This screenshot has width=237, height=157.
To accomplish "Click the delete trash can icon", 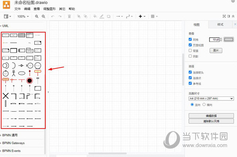I will point(69,16).
